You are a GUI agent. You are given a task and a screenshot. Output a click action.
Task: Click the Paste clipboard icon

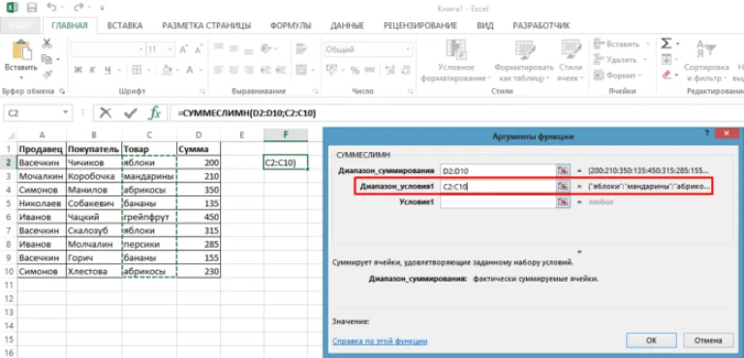click(21, 49)
